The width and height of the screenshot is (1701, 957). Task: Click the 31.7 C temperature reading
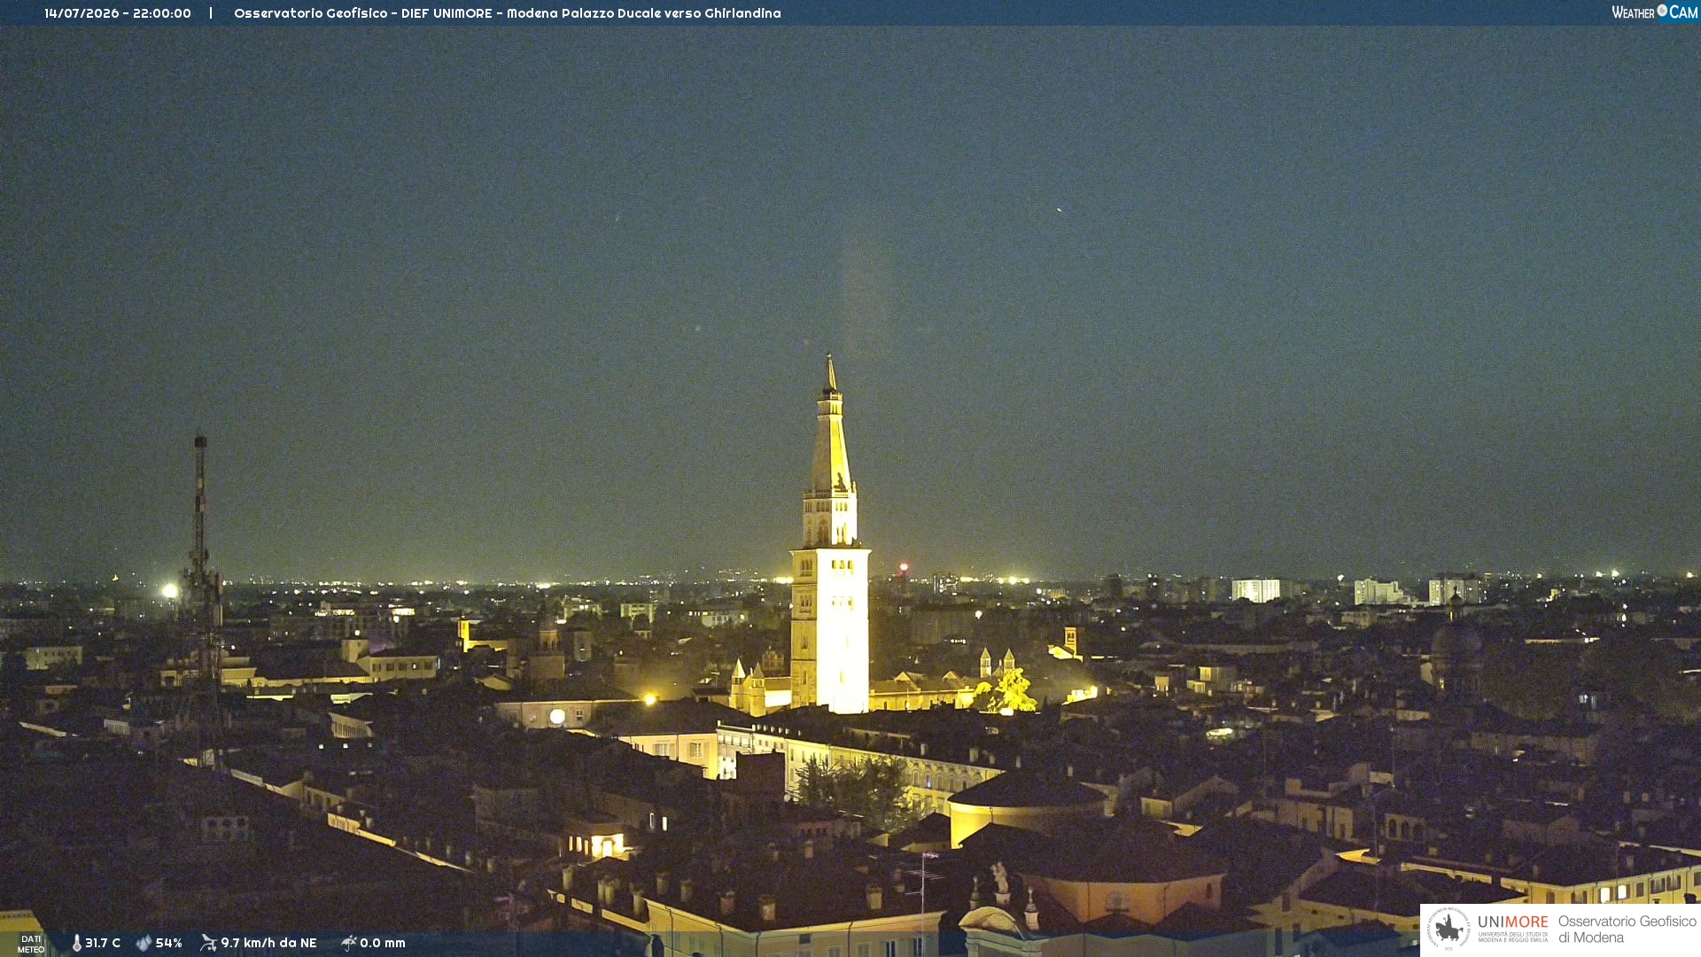(103, 943)
